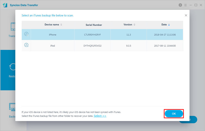Close the Syncios main window
The image size is (205, 131).
coord(201,5)
